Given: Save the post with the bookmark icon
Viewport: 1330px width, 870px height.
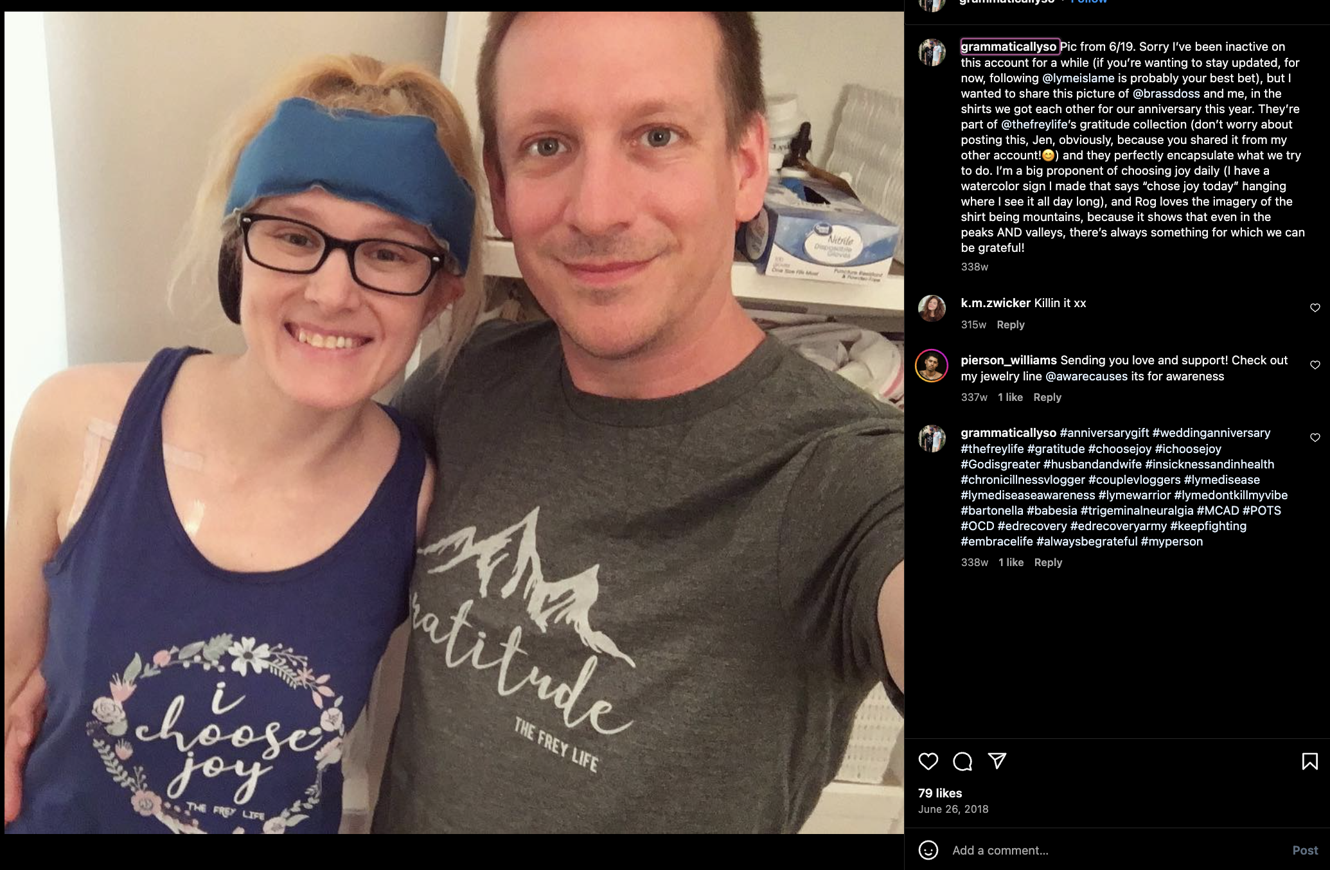Looking at the screenshot, I should [x=1309, y=761].
